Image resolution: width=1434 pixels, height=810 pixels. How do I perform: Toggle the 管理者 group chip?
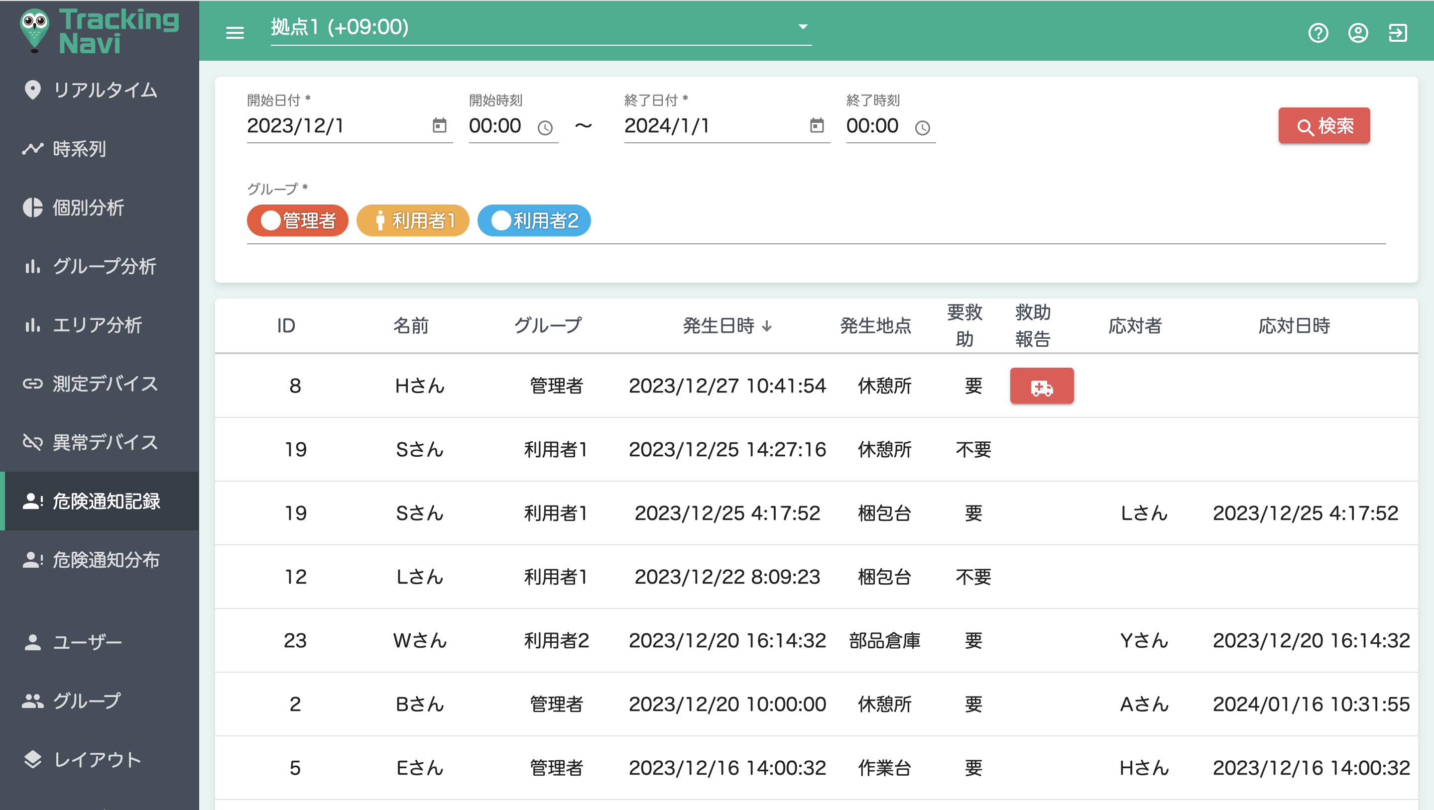[x=298, y=220]
